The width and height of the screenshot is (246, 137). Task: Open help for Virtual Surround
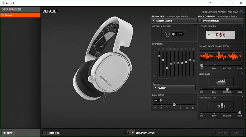click(x=196, y=25)
